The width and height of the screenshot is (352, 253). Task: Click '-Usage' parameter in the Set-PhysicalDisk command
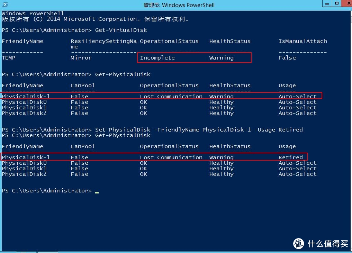[x=264, y=130]
